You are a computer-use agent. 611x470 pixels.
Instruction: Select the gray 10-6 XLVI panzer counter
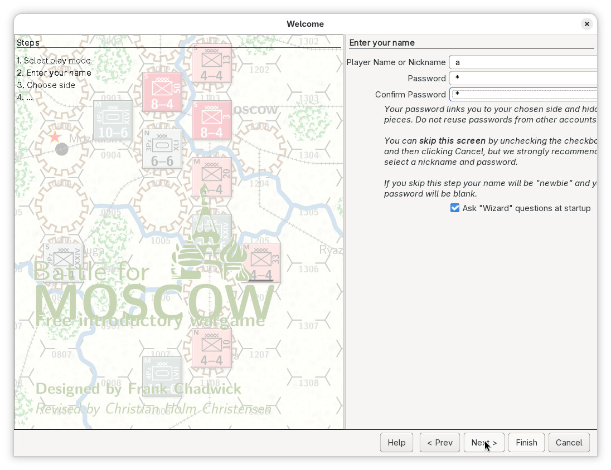pyautogui.click(x=113, y=120)
